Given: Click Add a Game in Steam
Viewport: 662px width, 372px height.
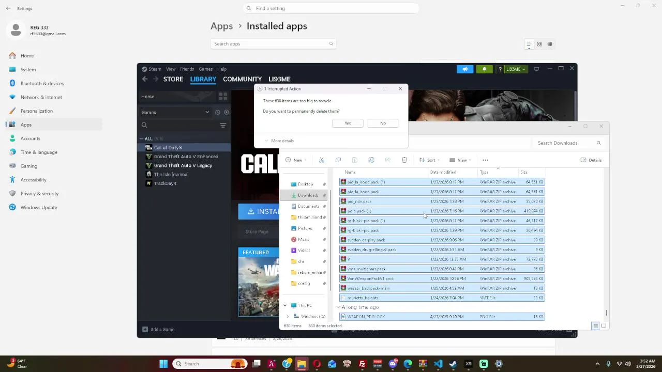Looking at the screenshot, I should pyautogui.click(x=158, y=330).
